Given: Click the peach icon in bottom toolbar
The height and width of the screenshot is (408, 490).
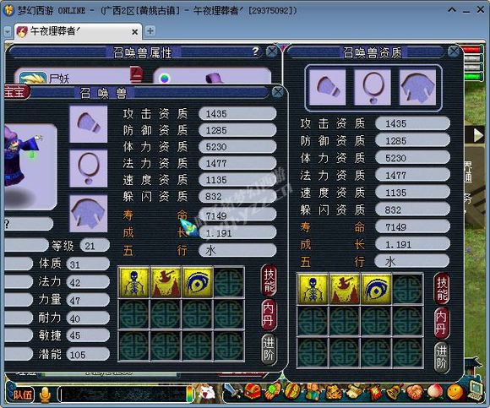Looking at the screenshot, I should [x=435, y=392].
